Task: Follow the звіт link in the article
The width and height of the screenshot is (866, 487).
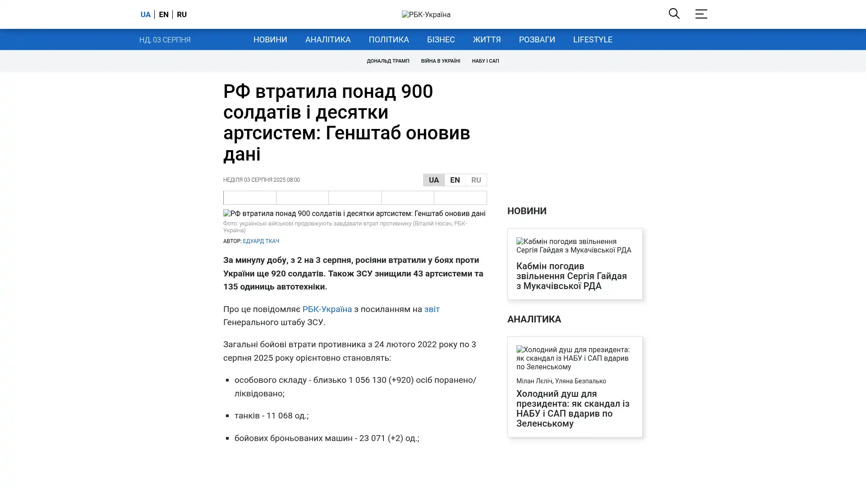Action: pyautogui.click(x=431, y=309)
